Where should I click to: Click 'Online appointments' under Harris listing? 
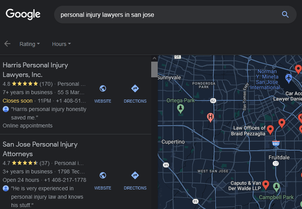[28, 126]
